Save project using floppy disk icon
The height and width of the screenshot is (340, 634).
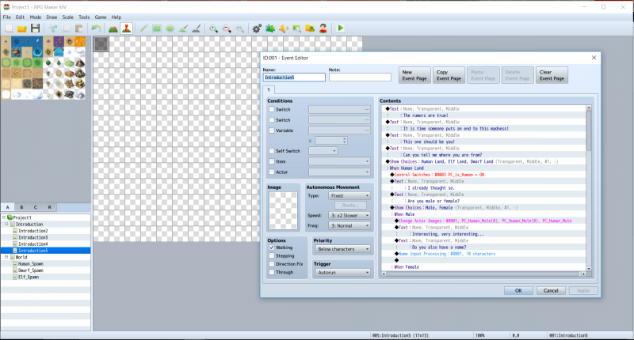[x=36, y=28]
